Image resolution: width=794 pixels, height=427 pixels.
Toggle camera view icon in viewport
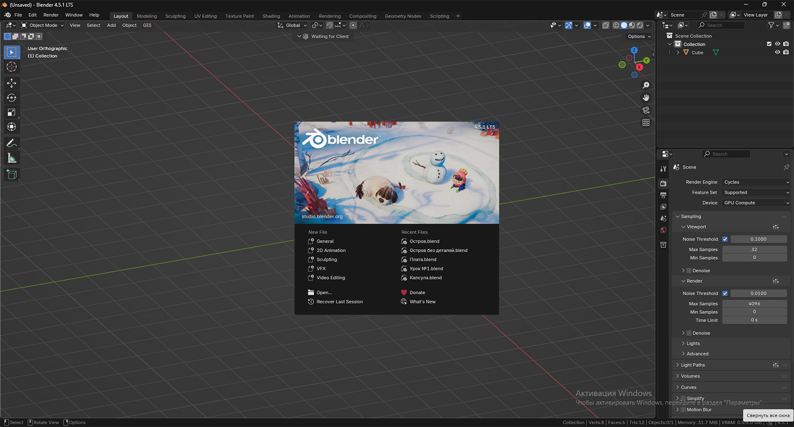click(646, 110)
